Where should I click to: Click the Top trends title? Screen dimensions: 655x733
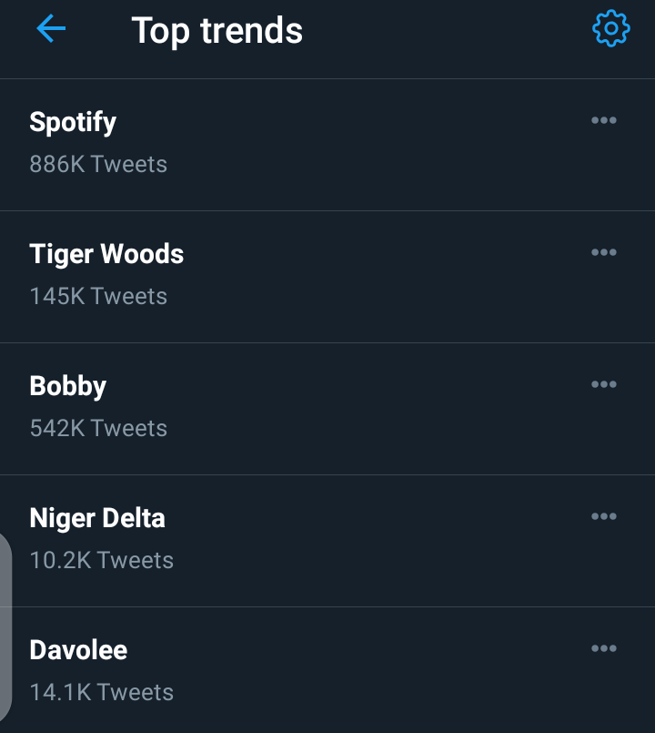click(x=217, y=31)
